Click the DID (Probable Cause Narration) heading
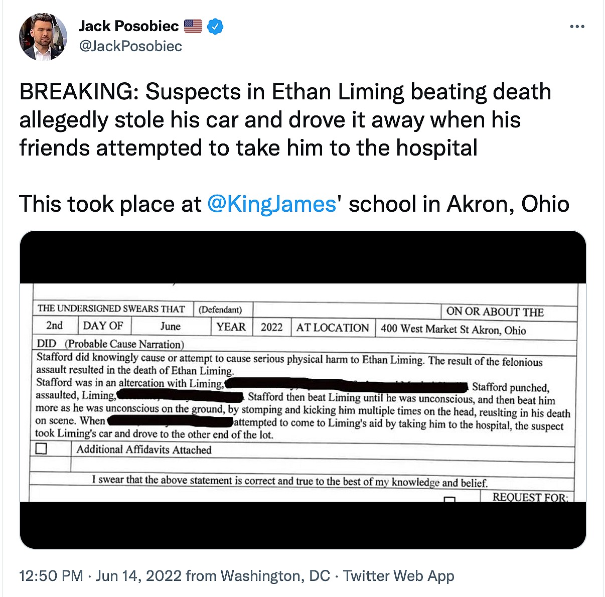This screenshot has width=605, height=597. coord(110,344)
